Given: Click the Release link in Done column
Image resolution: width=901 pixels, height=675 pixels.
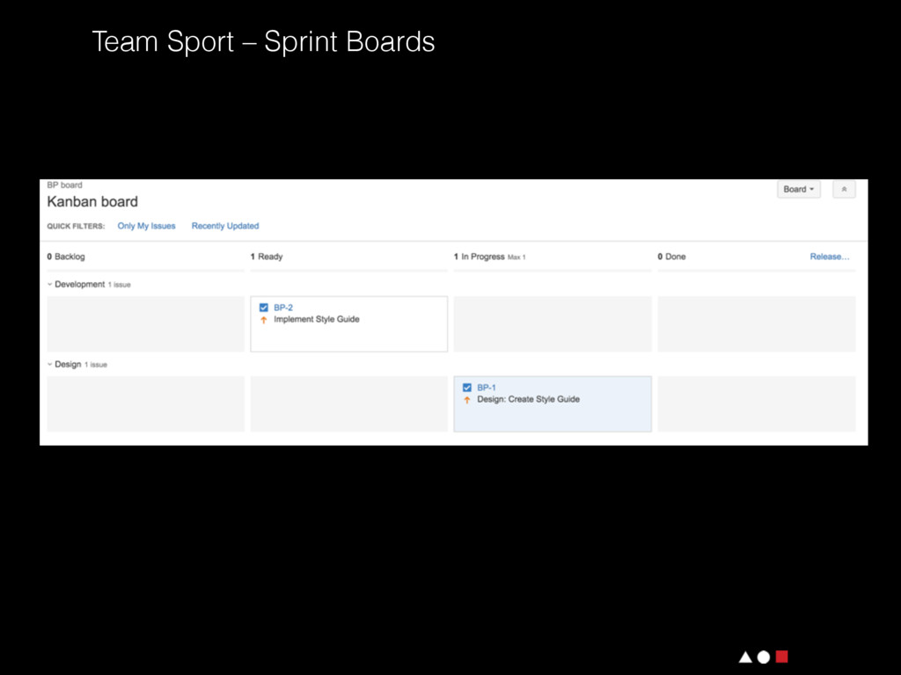Looking at the screenshot, I should pyautogui.click(x=830, y=257).
